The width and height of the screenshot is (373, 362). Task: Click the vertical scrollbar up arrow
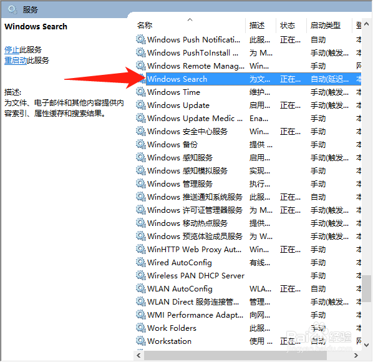(x=367, y=24)
